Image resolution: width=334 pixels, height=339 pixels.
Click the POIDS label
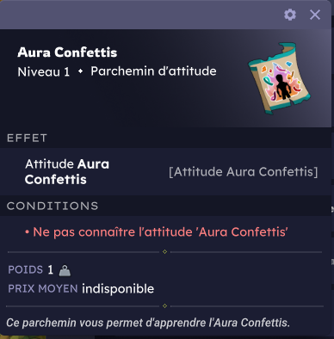[26, 270]
